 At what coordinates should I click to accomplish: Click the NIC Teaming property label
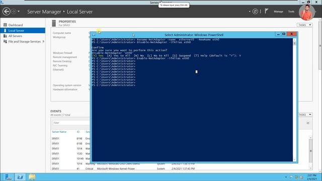pos(60,65)
